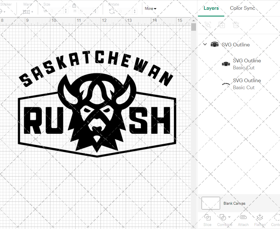Click the Sticker option toggle
Image resolution: width=280 pixels, height=229 pixels.
pyautogui.click(x=3, y=12)
